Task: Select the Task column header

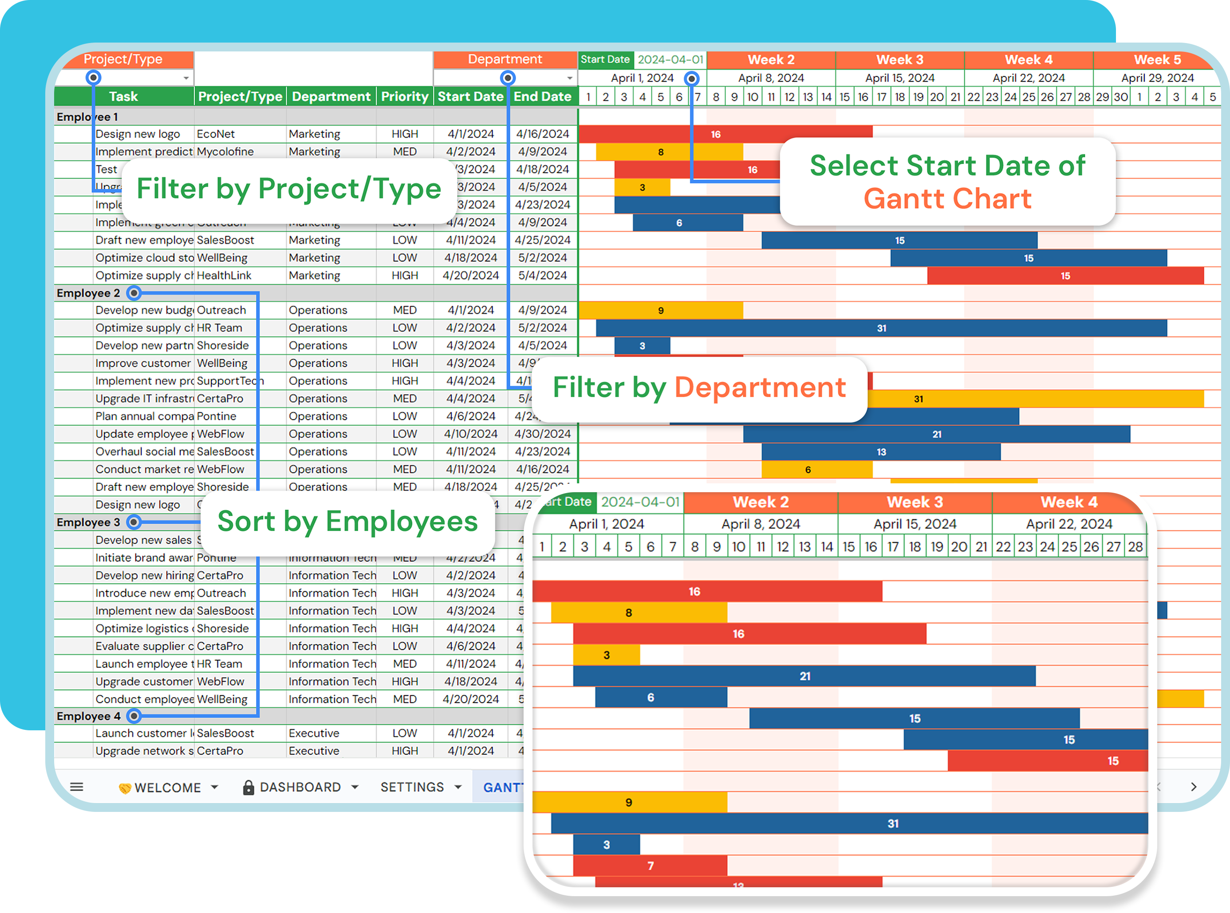Action: pyautogui.click(x=123, y=97)
